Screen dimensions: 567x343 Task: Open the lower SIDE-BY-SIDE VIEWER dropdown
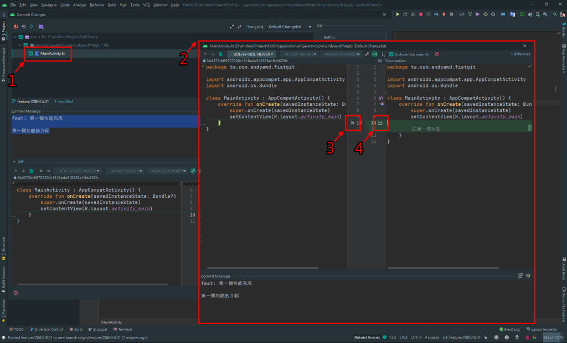pyautogui.click(x=78, y=171)
